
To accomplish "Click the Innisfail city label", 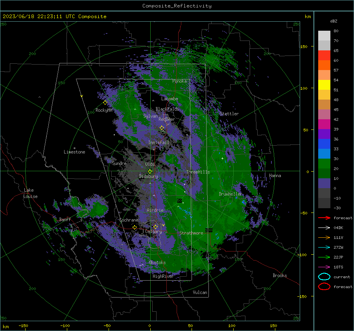I will coord(159,142).
